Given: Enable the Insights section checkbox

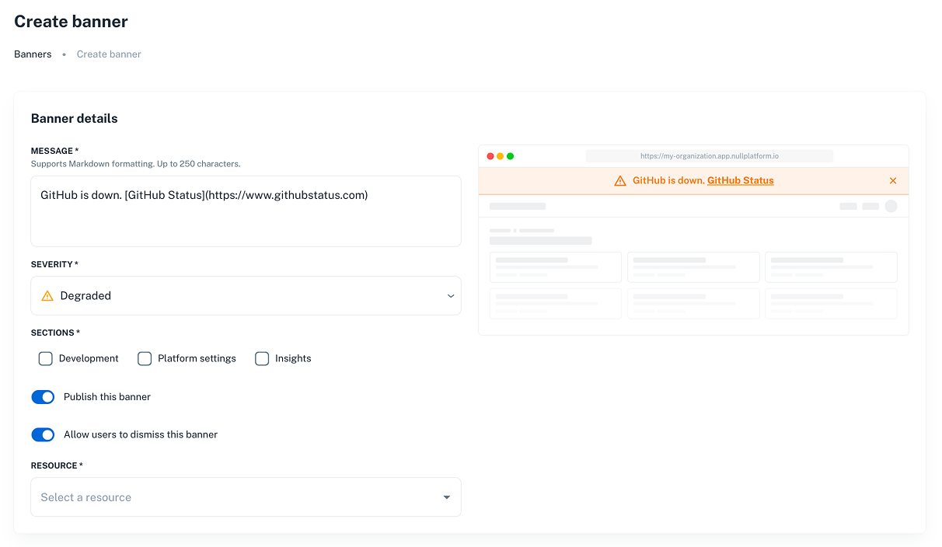Looking at the screenshot, I should pos(262,358).
